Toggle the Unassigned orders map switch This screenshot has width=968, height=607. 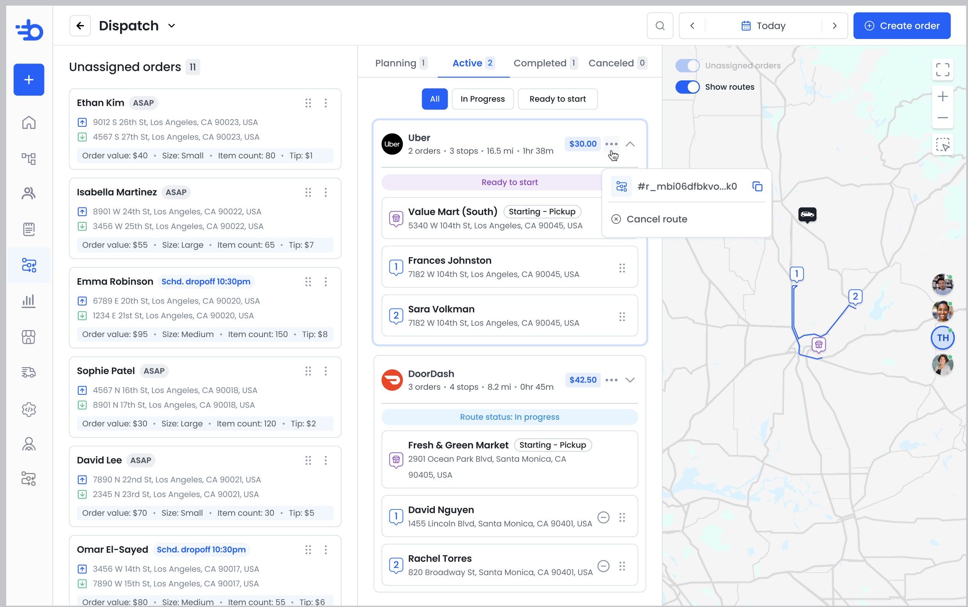coord(687,66)
